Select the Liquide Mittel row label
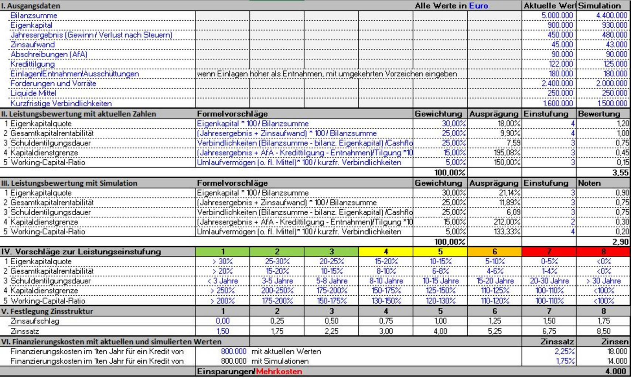Viewport: 631px width, 378px height. tap(33, 93)
